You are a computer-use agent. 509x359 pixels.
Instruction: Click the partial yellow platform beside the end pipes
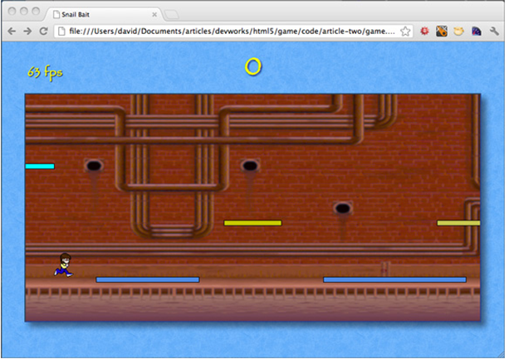[458, 223]
